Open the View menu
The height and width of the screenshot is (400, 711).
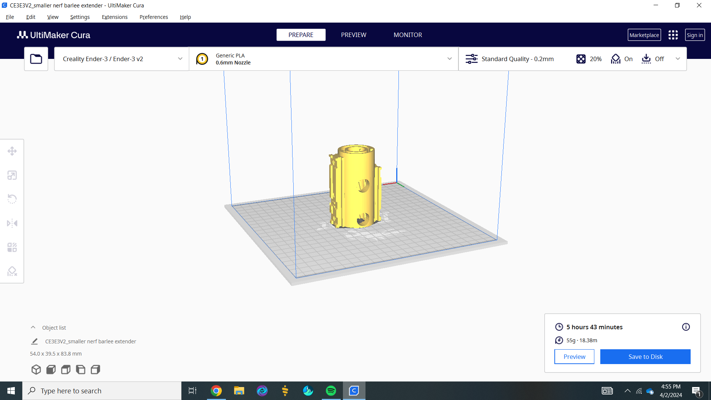[x=53, y=17]
